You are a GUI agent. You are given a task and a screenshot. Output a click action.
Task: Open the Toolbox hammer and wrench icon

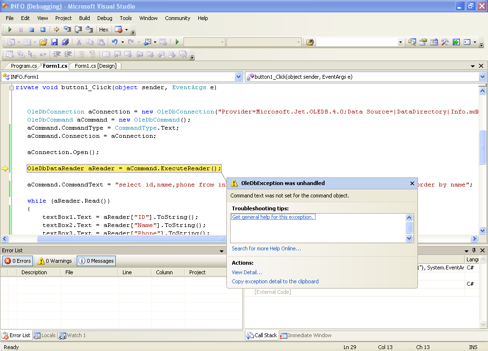[445, 42]
